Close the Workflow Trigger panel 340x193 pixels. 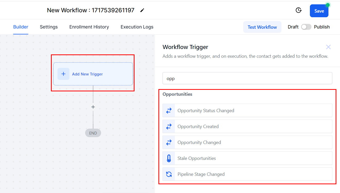click(328, 47)
